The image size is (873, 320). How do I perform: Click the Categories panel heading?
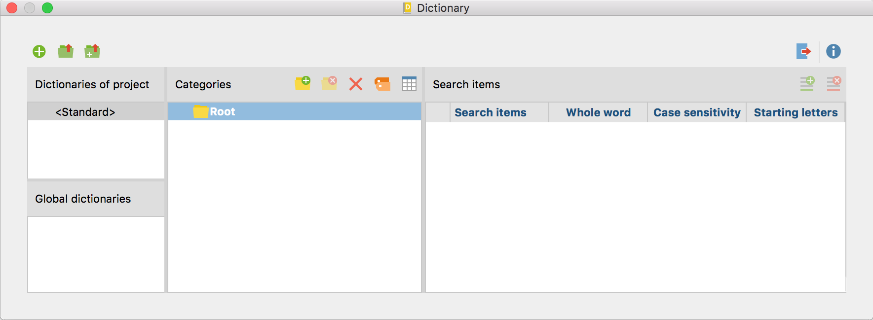point(203,84)
